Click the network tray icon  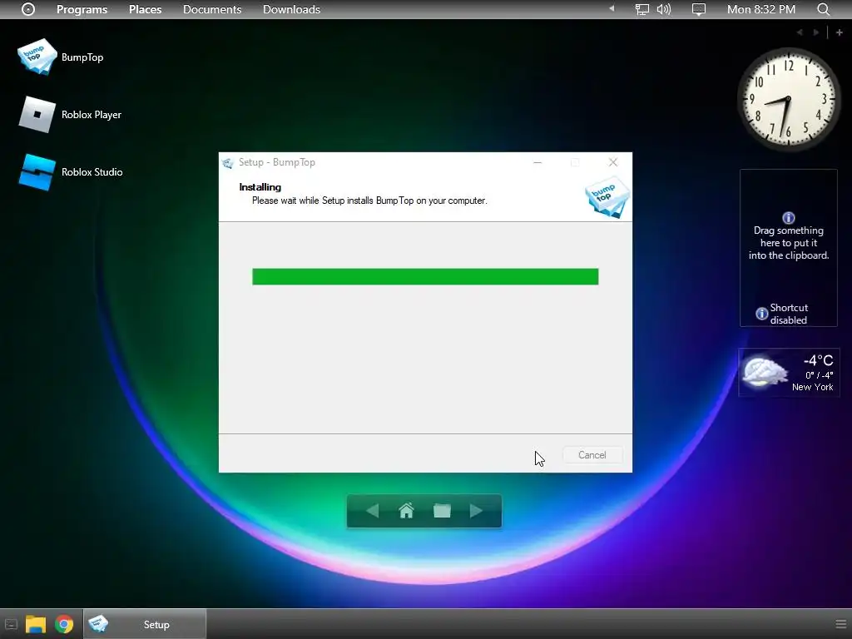coord(642,9)
